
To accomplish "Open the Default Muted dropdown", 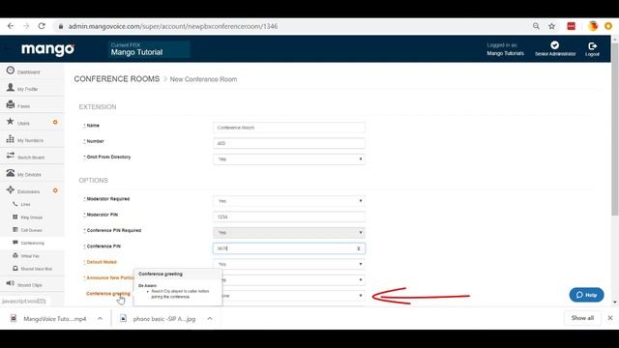I will pos(289,264).
